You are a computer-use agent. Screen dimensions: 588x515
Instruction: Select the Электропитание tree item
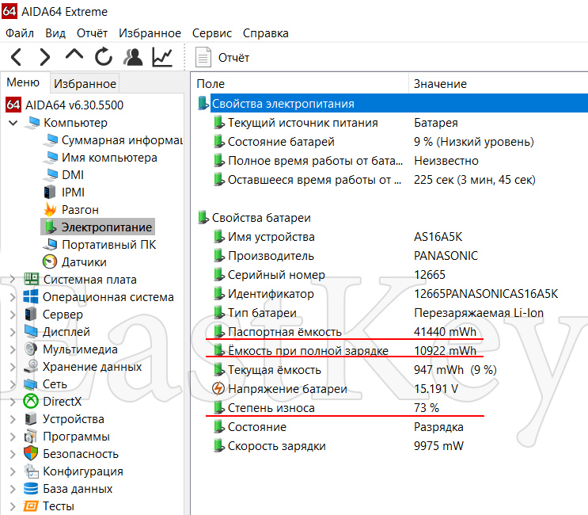(x=107, y=227)
